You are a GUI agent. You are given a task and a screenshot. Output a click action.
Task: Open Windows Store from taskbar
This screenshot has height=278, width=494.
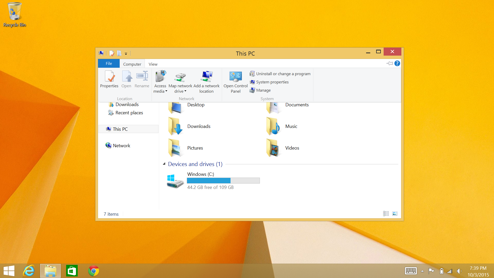[x=72, y=271]
